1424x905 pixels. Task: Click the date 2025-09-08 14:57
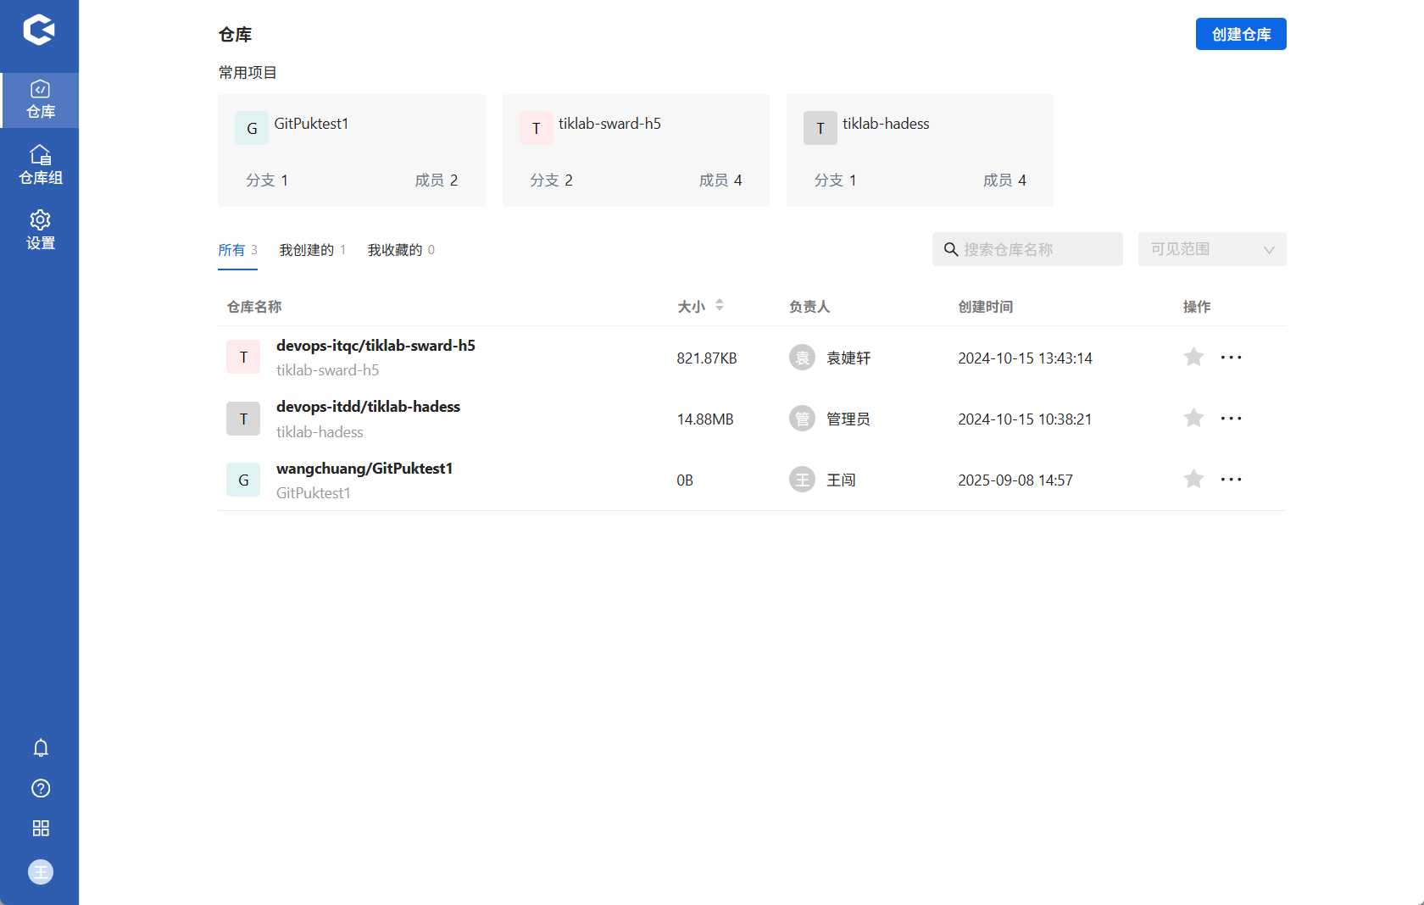coord(1015,480)
